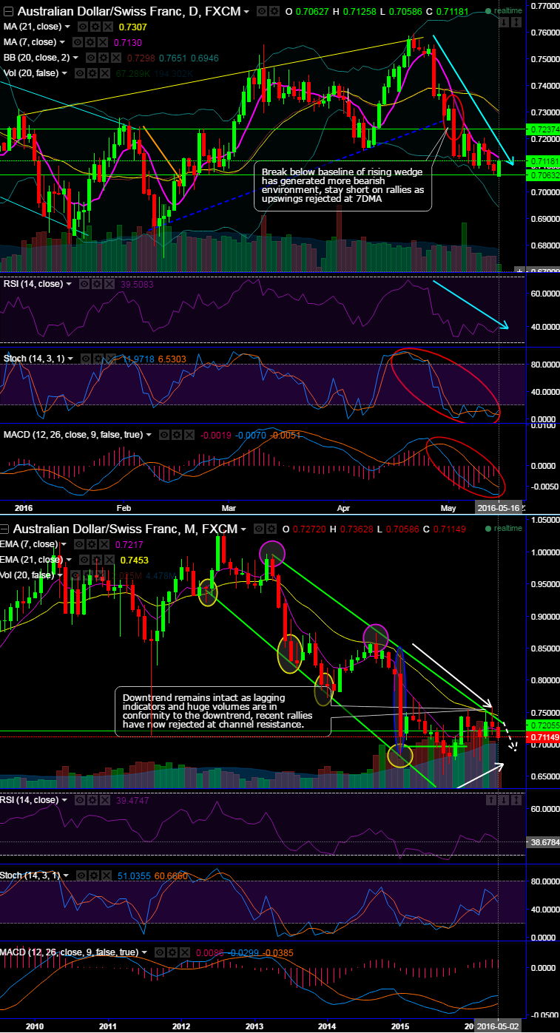
Task: Open BB (20, close, 2) dropdown arrow
Action: coord(75,58)
